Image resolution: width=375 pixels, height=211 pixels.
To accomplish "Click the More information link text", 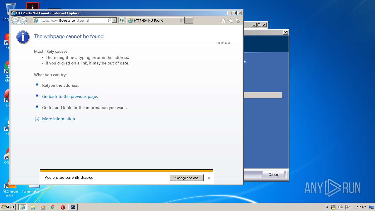I will point(59,119).
